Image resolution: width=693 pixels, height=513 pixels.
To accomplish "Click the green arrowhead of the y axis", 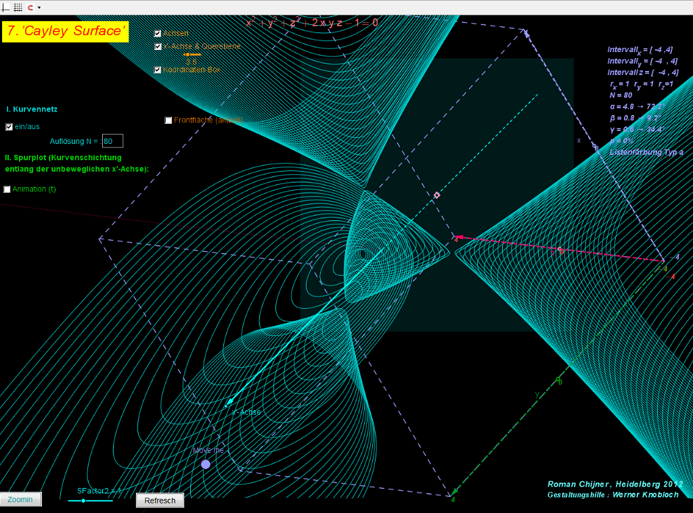I will pyautogui.click(x=453, y=491).
